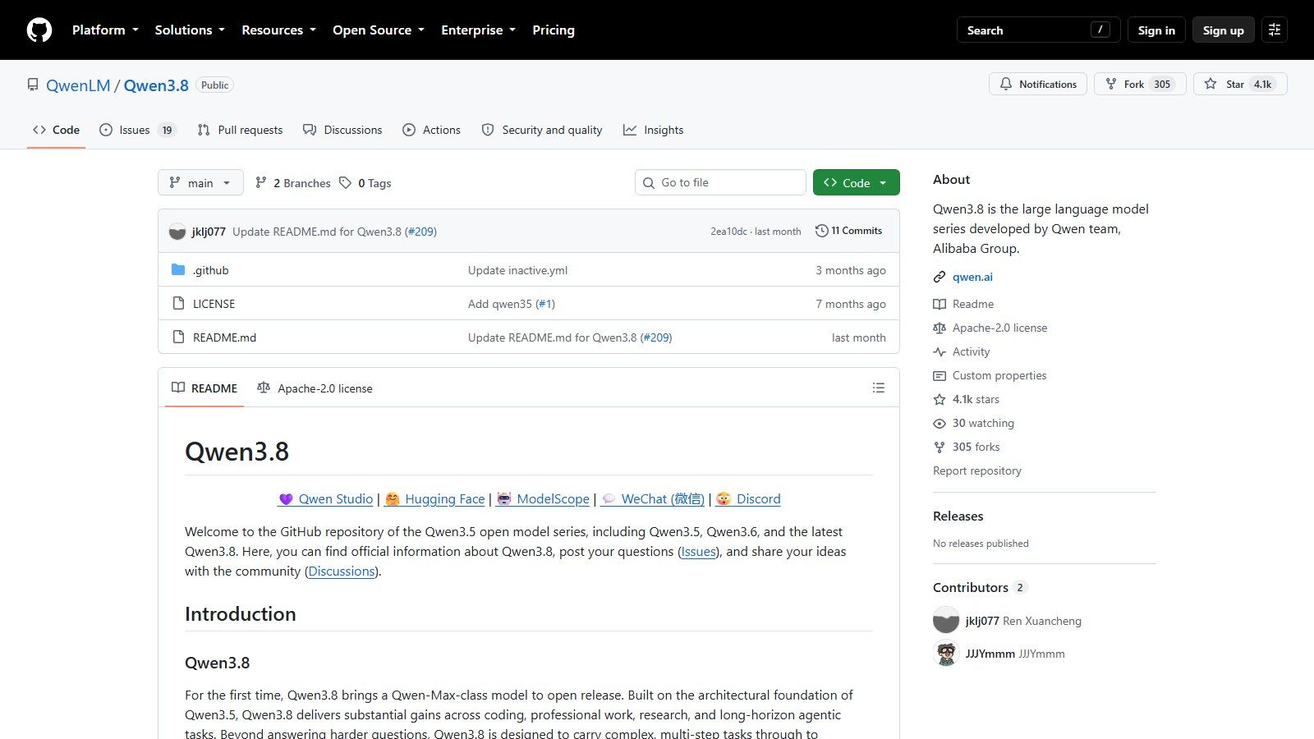
Task: Fork the Qwen3.8 repository
Action: coord(1140,85)
